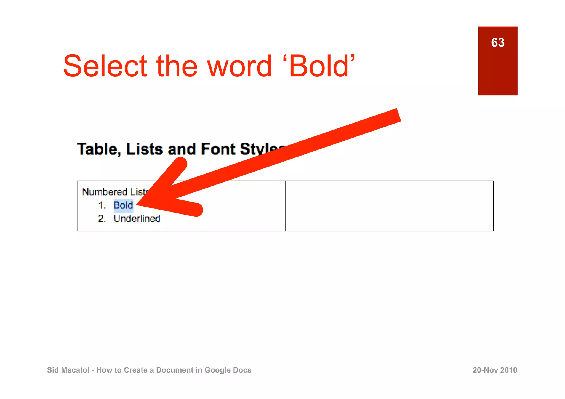Click the 'Numbered Lists' cell text
The width and height of the screenshot is (565, 399).
tap(116, 192)
